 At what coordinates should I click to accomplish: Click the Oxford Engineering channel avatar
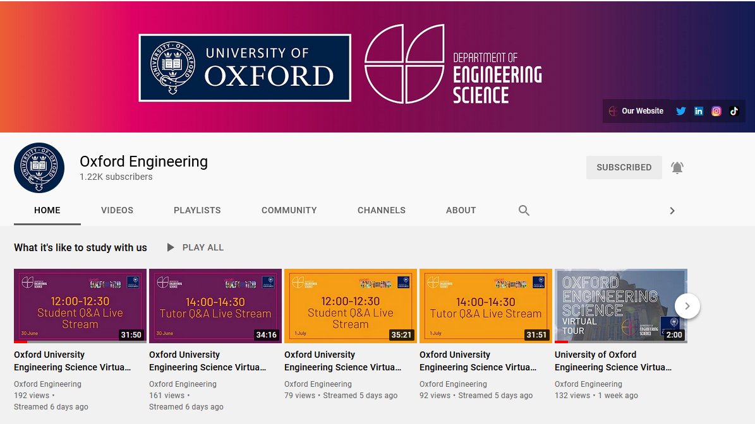click(39, 168)
